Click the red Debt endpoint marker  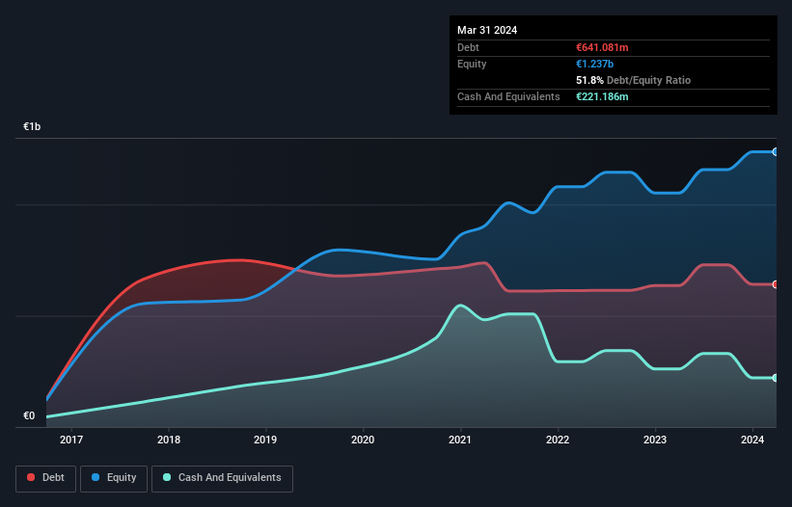[776, 284]
